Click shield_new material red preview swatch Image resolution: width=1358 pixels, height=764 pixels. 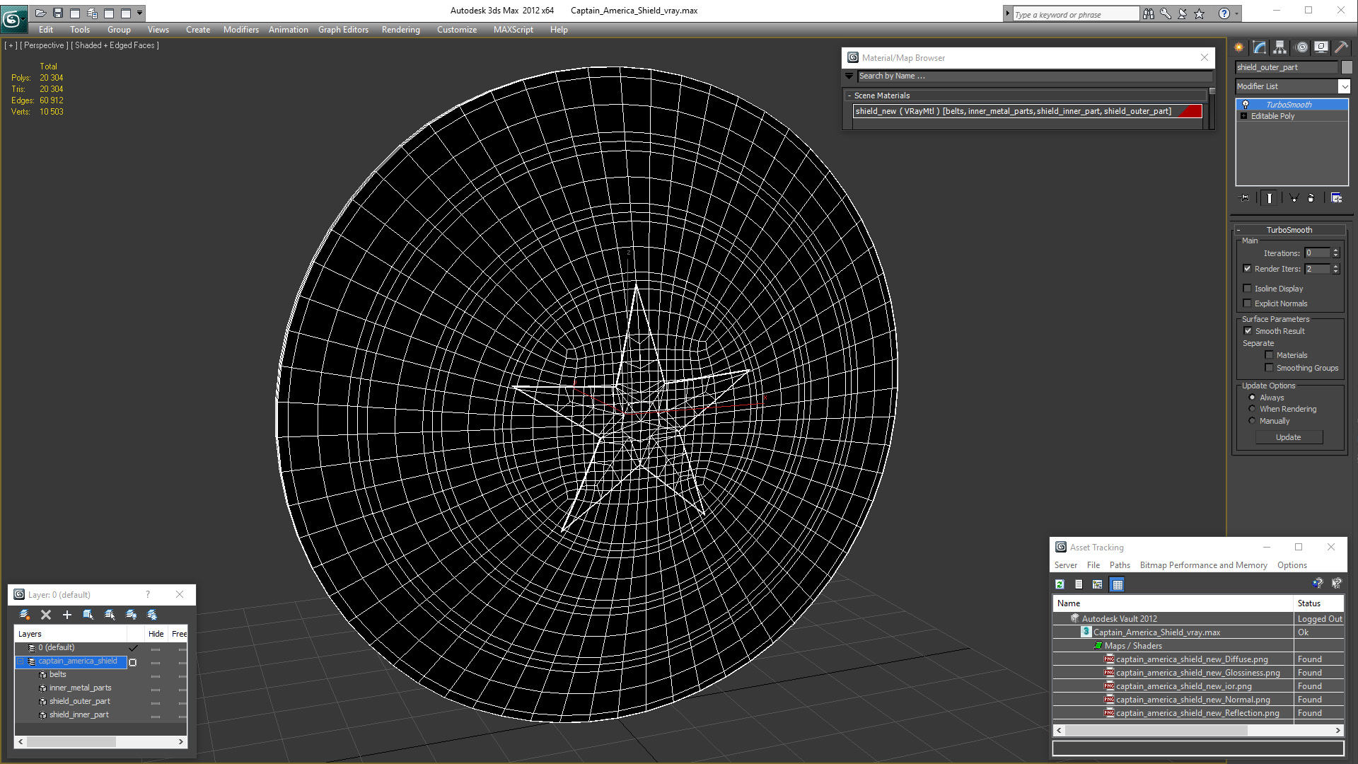point(1191,111)
